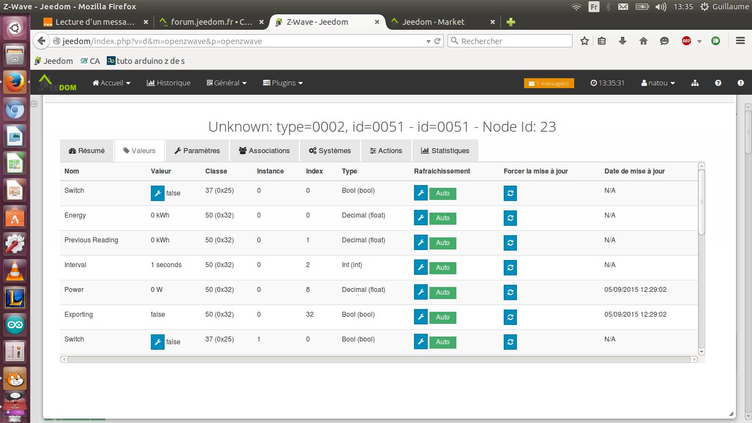The image size is (752, 423).
Task: Reload the page via refresh arrow
Action: tap(438, 41)
